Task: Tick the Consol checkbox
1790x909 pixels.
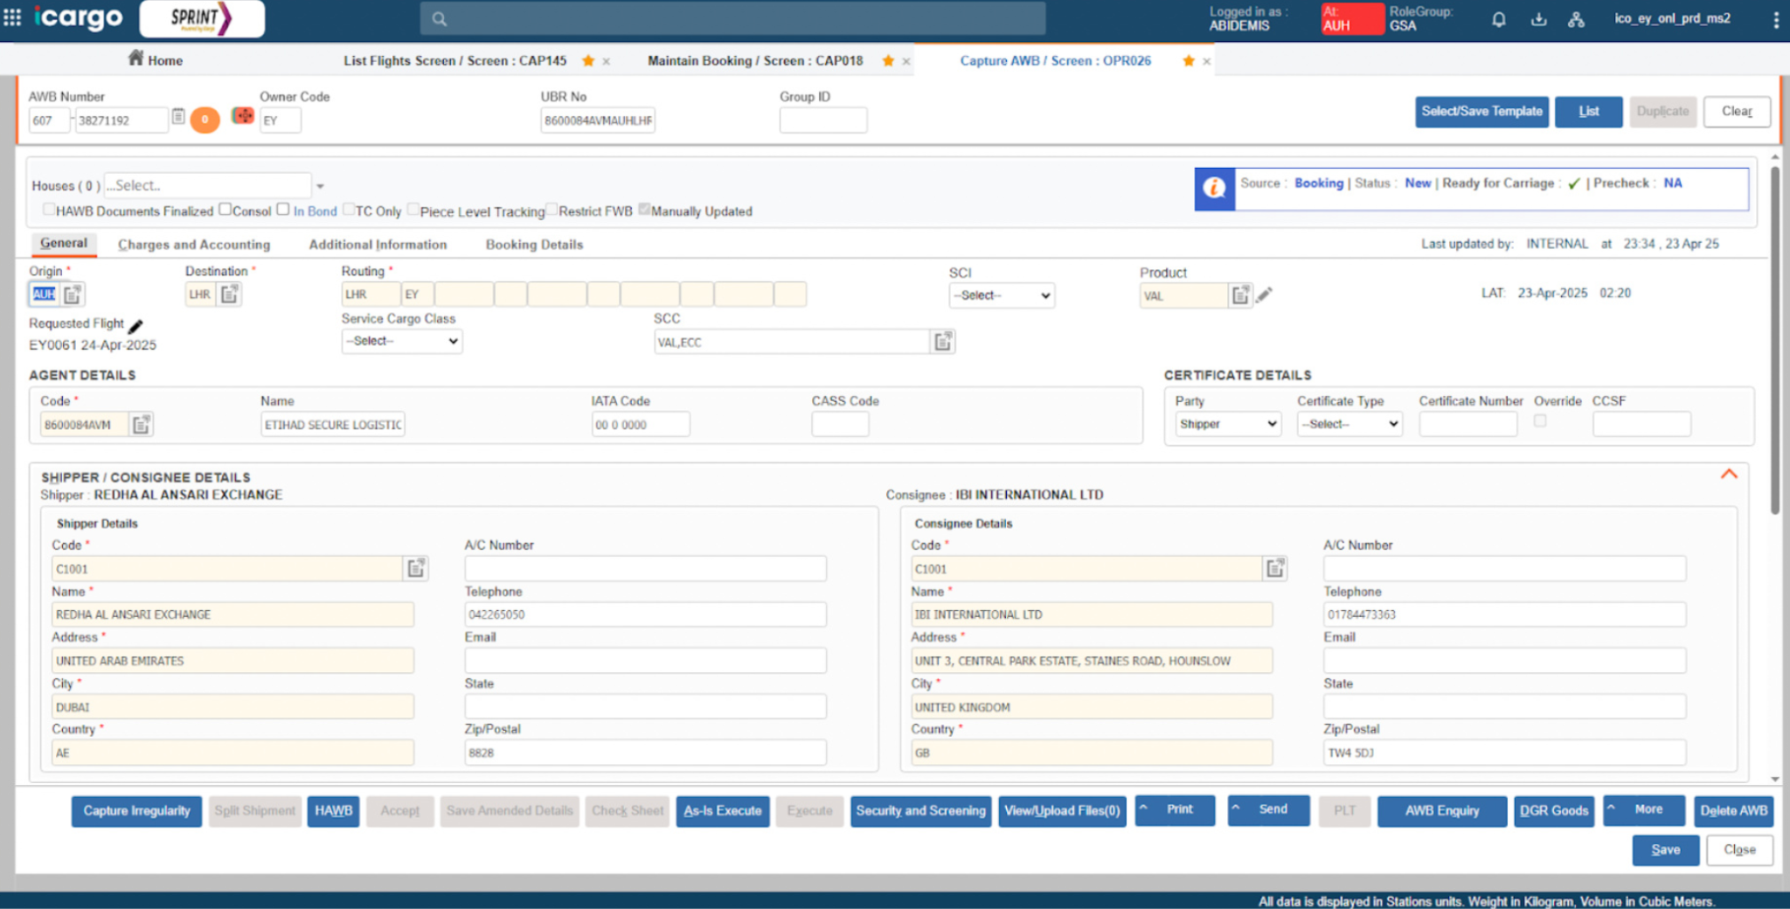Action: [x=225, y=209]
